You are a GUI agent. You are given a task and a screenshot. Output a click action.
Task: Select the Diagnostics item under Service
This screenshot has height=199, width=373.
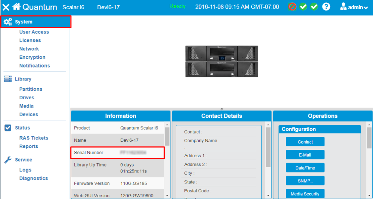[x=33, y=178]
